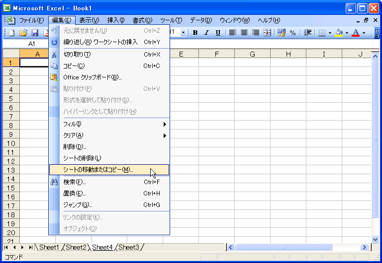
Task: Click Merge and Center icon
Action: 267,33
